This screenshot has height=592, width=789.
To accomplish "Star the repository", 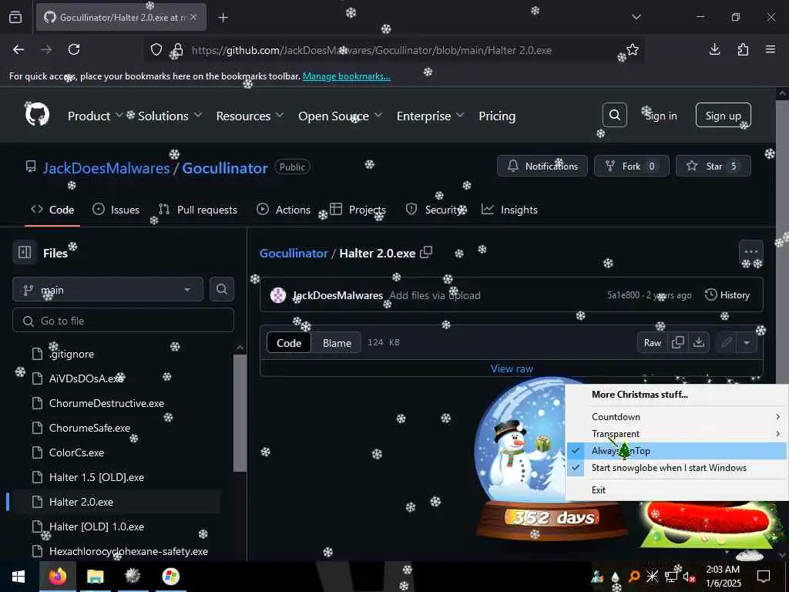I will [713, 166].
